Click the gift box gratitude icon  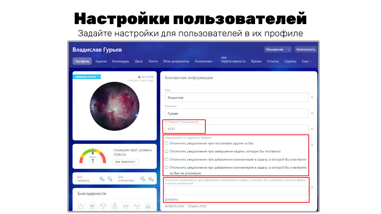[92, 206]
